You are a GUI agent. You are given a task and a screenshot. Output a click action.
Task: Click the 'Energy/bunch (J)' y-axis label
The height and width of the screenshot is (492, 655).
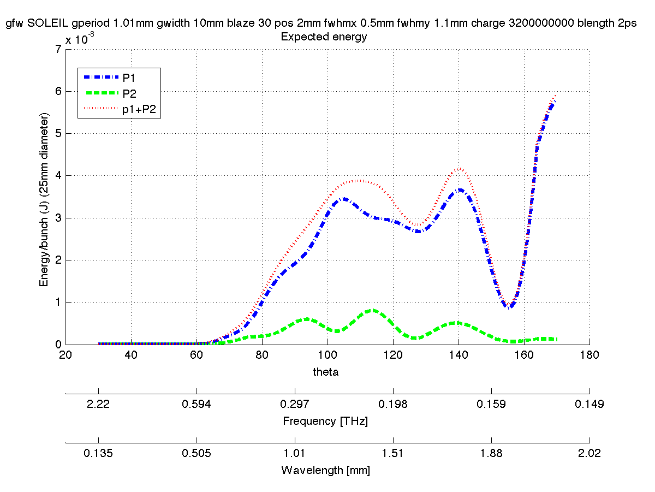tap(44, 201)
